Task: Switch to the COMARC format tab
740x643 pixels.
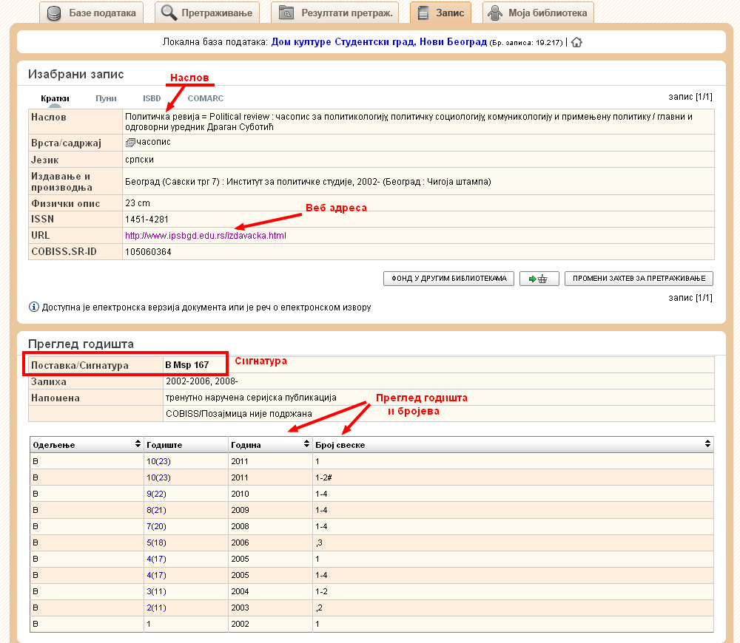Action: point(205,98)
